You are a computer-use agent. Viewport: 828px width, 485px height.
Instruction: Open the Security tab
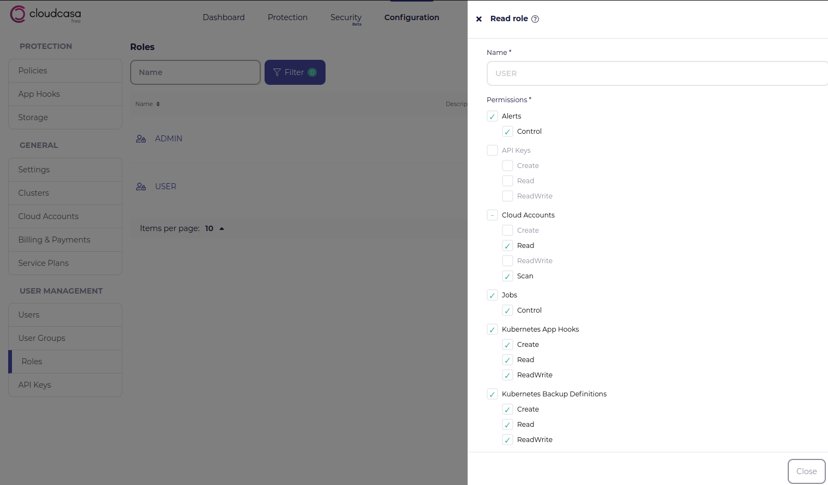(x=346, y=17)
